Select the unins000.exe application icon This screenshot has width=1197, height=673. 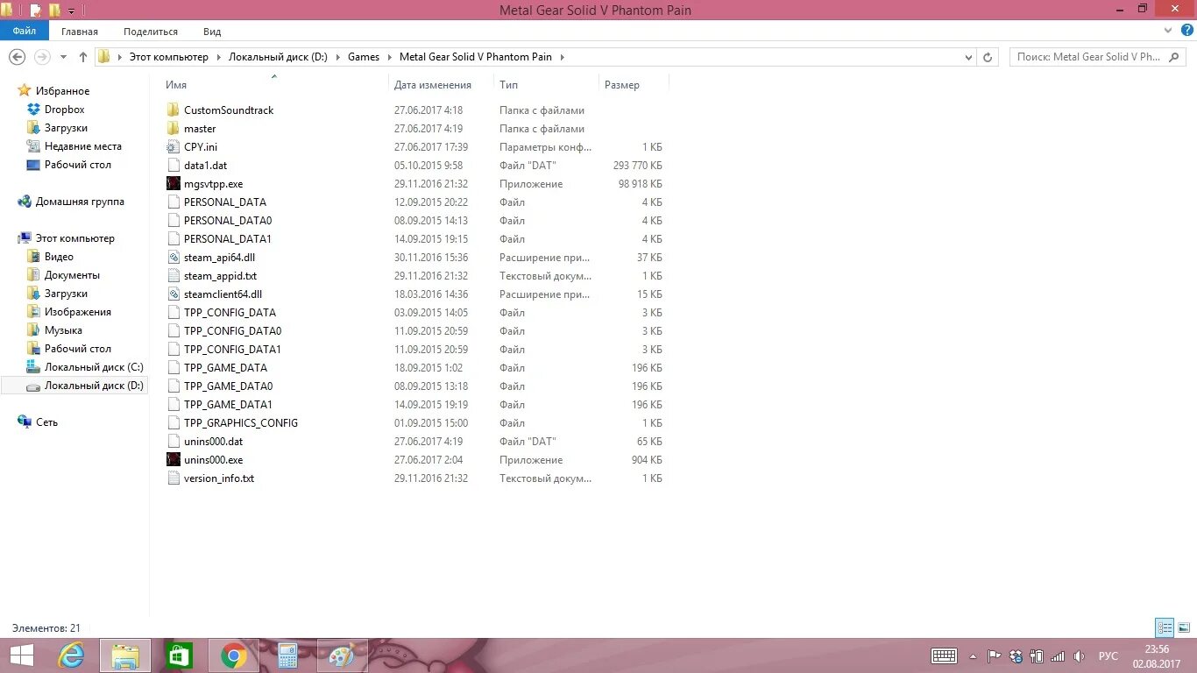[x=174, y=460]
